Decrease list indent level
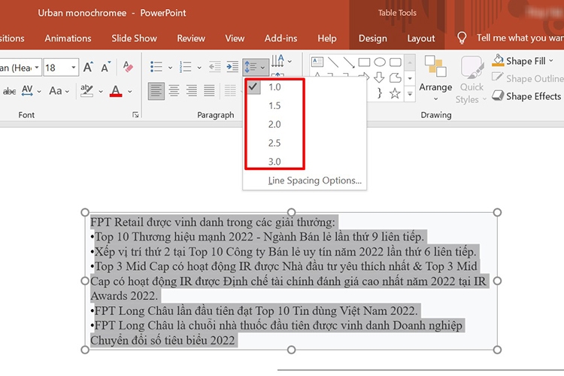 pyautogui.click(x=215, y=67)
